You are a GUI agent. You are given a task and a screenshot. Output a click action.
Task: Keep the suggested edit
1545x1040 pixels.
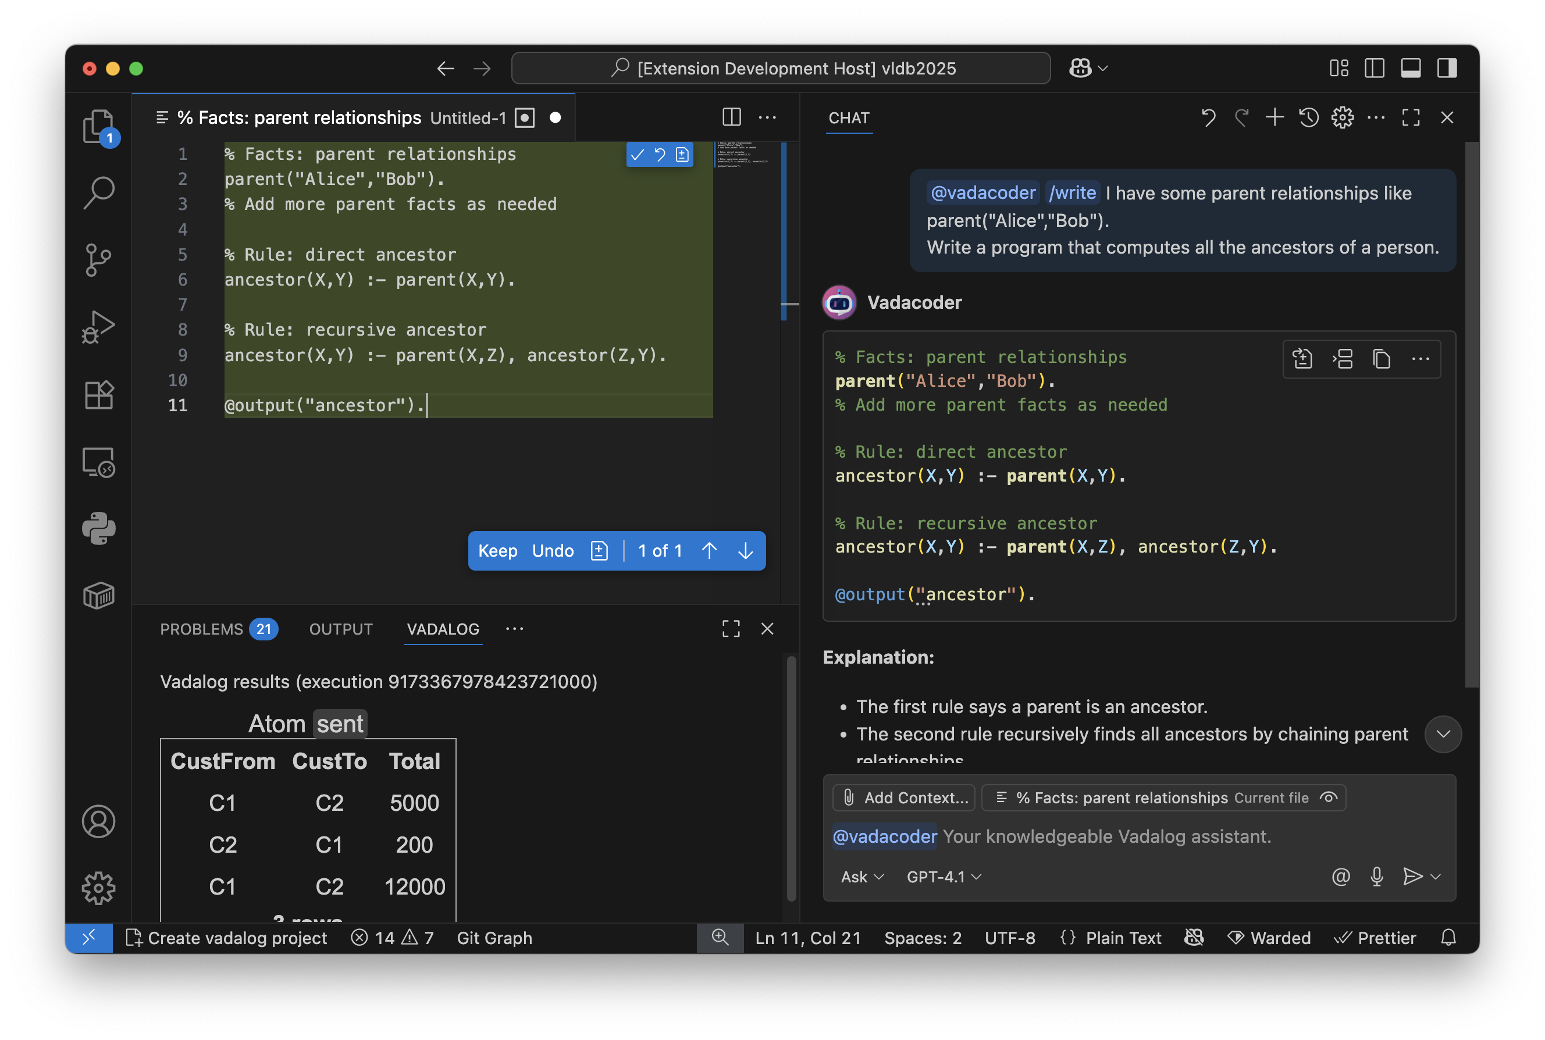497,550
